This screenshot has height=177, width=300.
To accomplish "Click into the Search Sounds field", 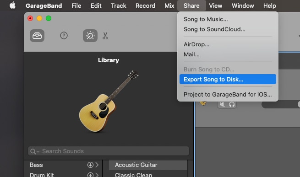I will pyautogui.click(x=109, y=151).
